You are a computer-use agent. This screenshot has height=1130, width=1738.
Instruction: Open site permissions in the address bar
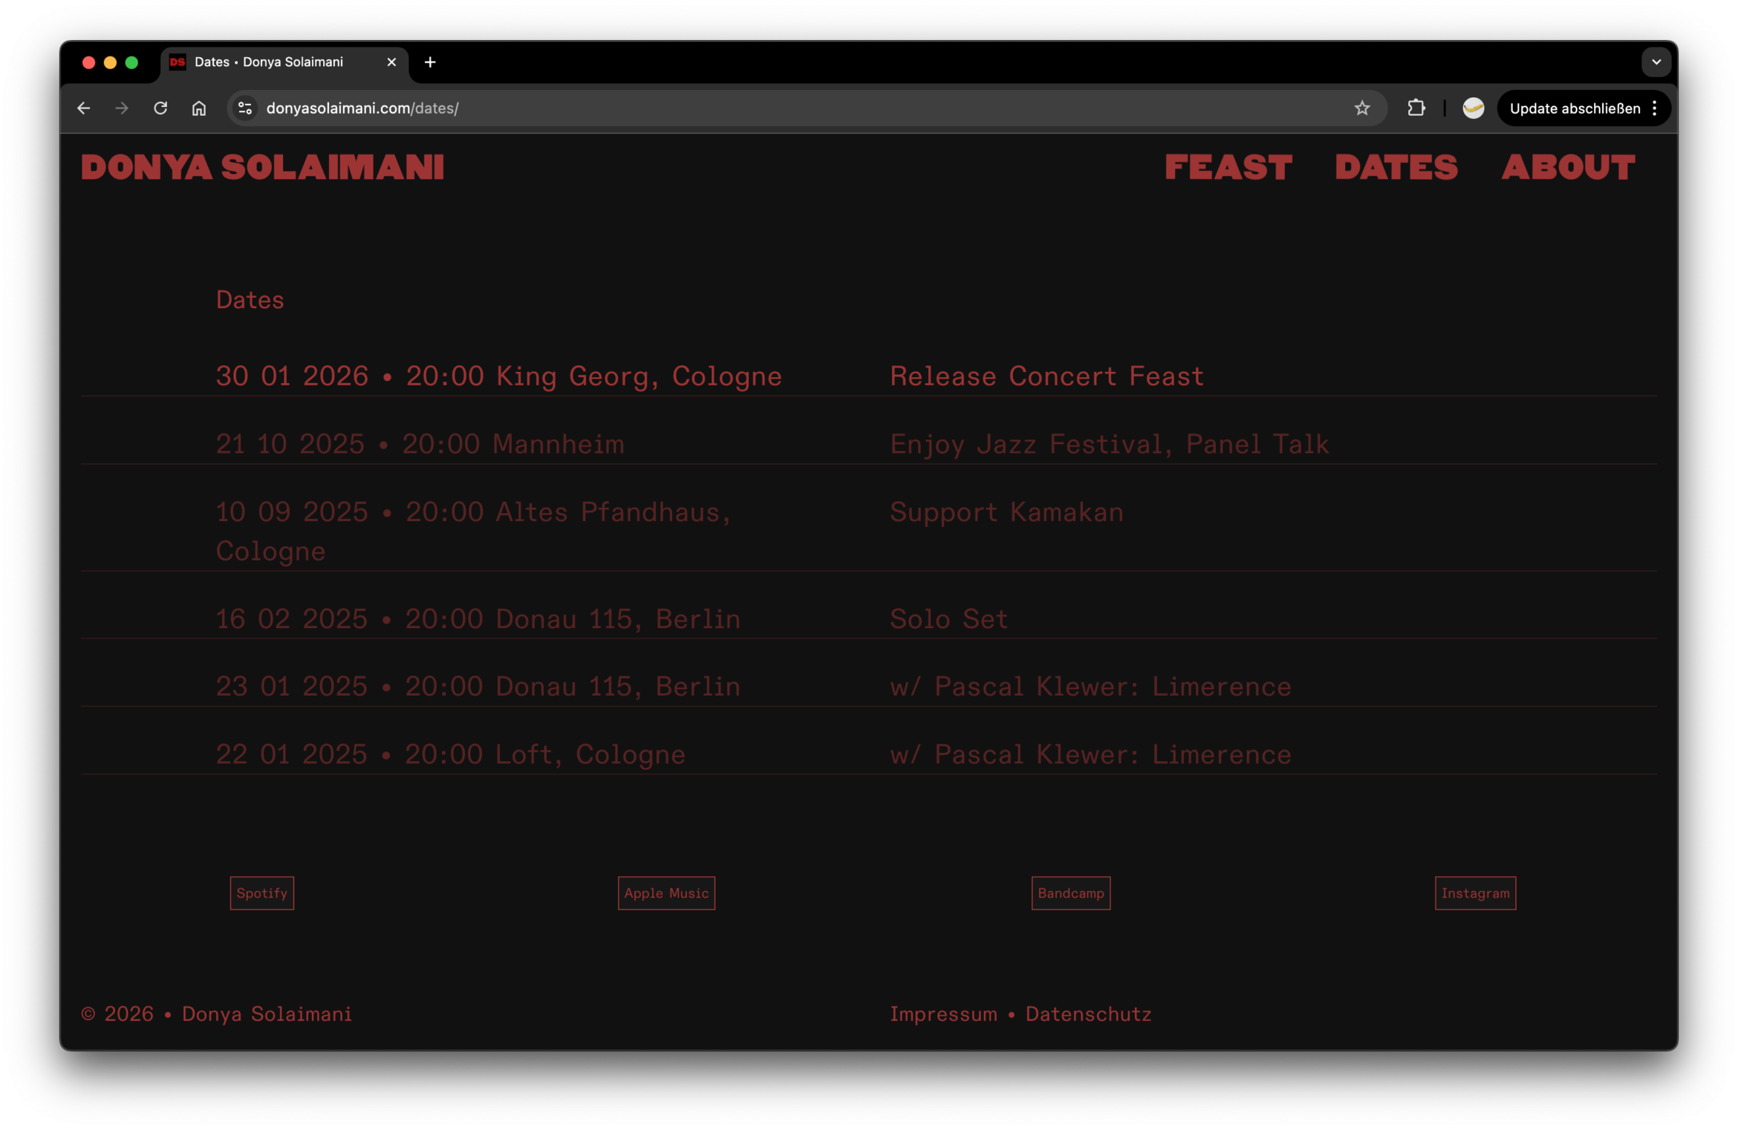[x=245, y=108]
